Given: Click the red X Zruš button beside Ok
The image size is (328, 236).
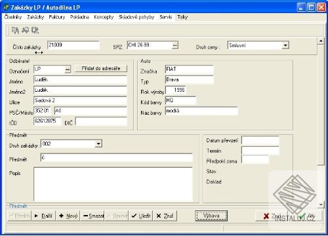Looking at the screenshot, I should point(272,216).
